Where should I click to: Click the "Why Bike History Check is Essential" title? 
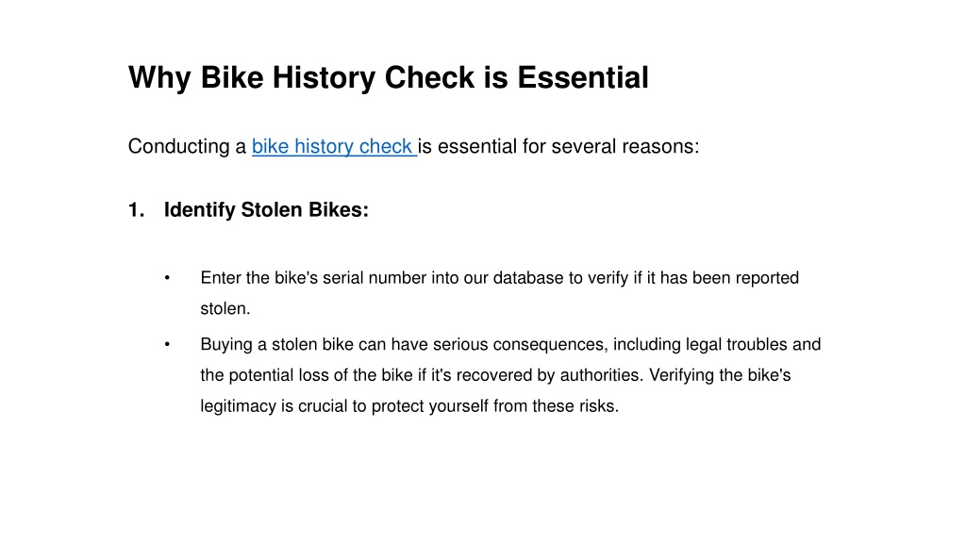pos(388,77)
